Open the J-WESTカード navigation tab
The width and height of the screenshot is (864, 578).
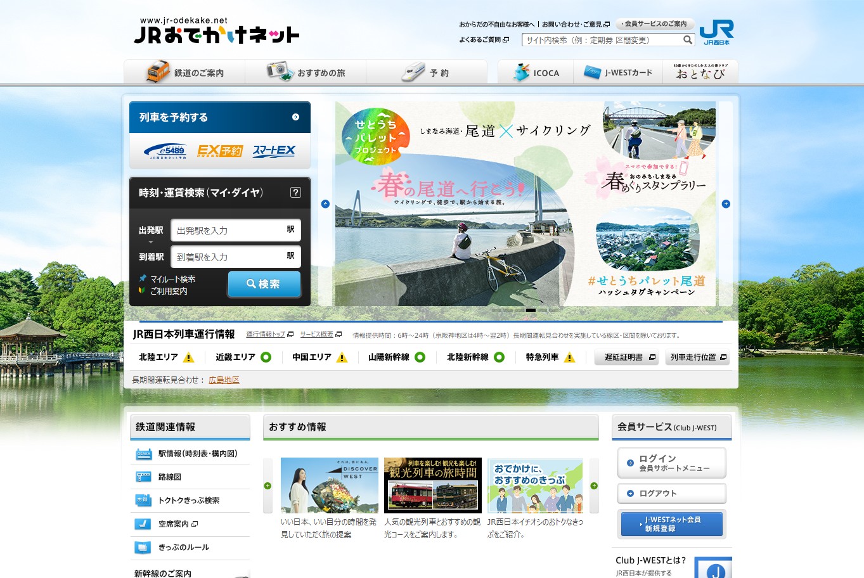[618, 72]
